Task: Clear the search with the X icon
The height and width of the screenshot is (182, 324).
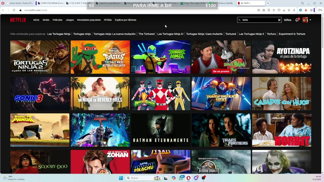Action: pos(279,20)
